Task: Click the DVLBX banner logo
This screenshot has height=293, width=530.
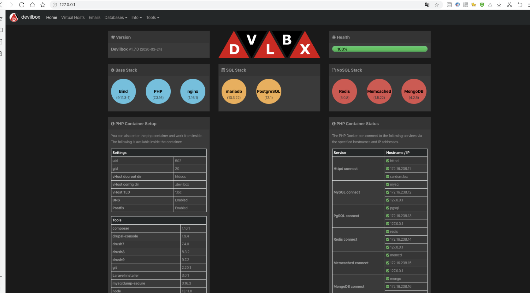Action: [269, 44]
